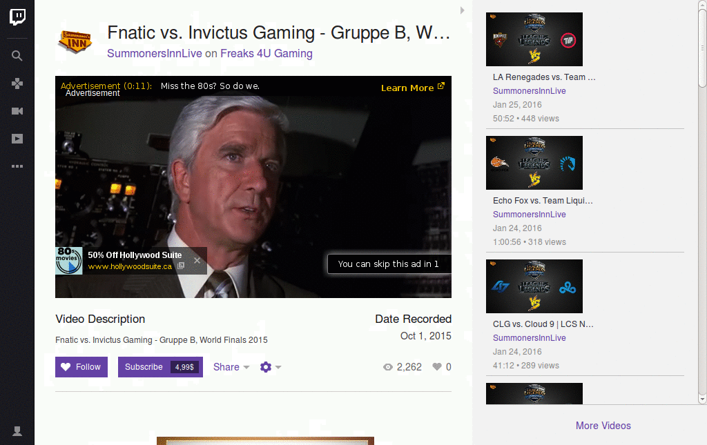Click the '50% Off Hollywood Suite' ad text
The width and height of the screenshot is (707, 445).
tap(135, 255)
